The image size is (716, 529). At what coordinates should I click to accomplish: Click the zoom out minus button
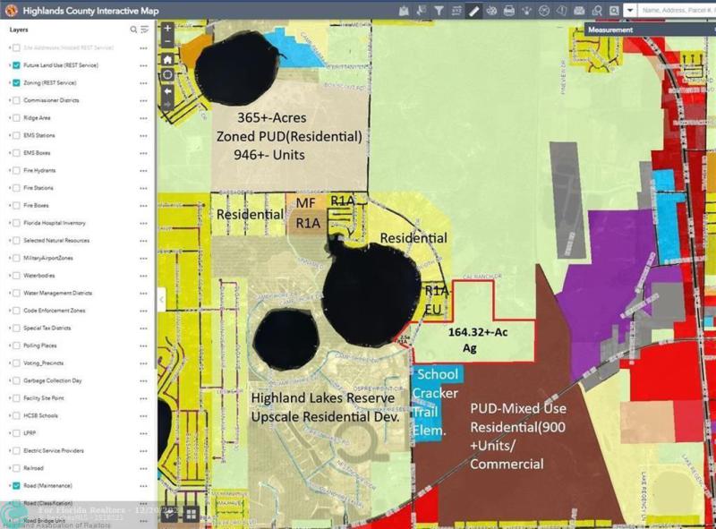pyautogui.click(x=167, y=43)
